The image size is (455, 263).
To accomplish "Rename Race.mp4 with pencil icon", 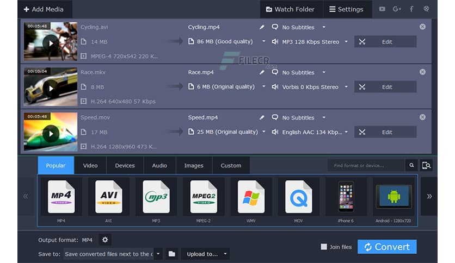I will [262, 72].
